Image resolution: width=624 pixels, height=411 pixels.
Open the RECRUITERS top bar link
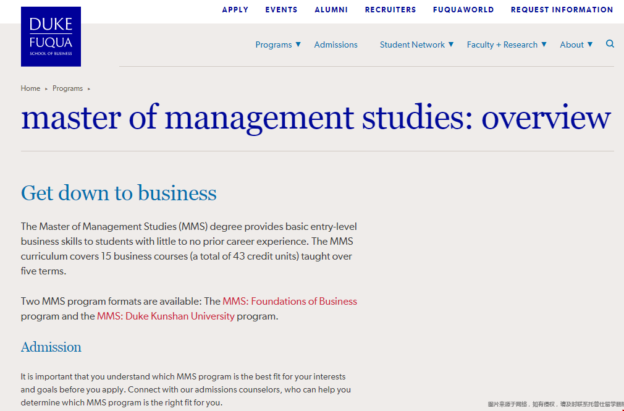pyautogui.click(x=390, y=9)
